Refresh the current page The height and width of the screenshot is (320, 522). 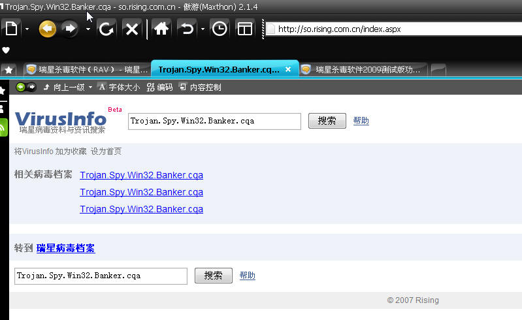106,29
